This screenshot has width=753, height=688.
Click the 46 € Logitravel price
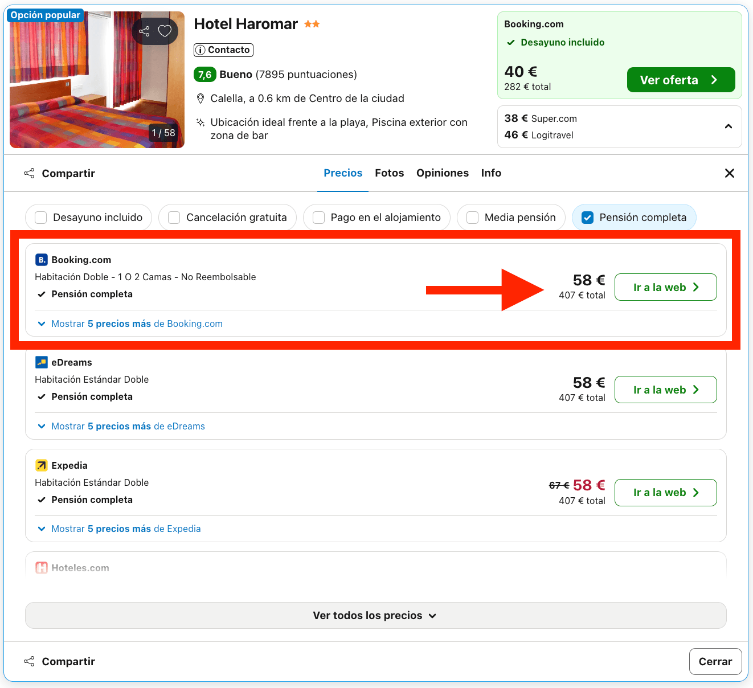pos(539,135)
